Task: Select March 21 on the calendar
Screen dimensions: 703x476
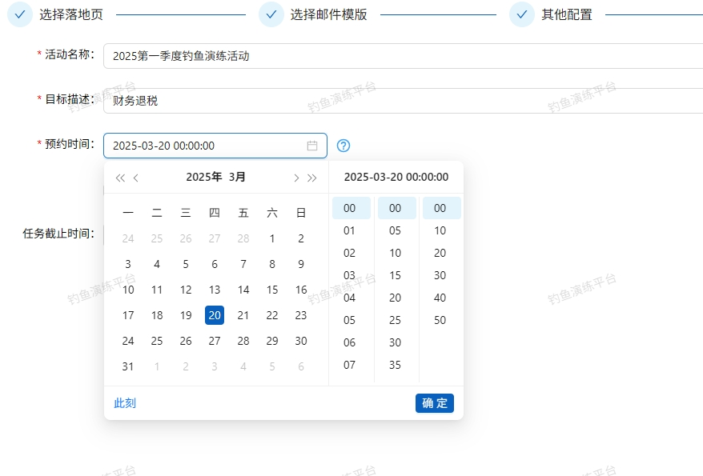Action: 243,315
